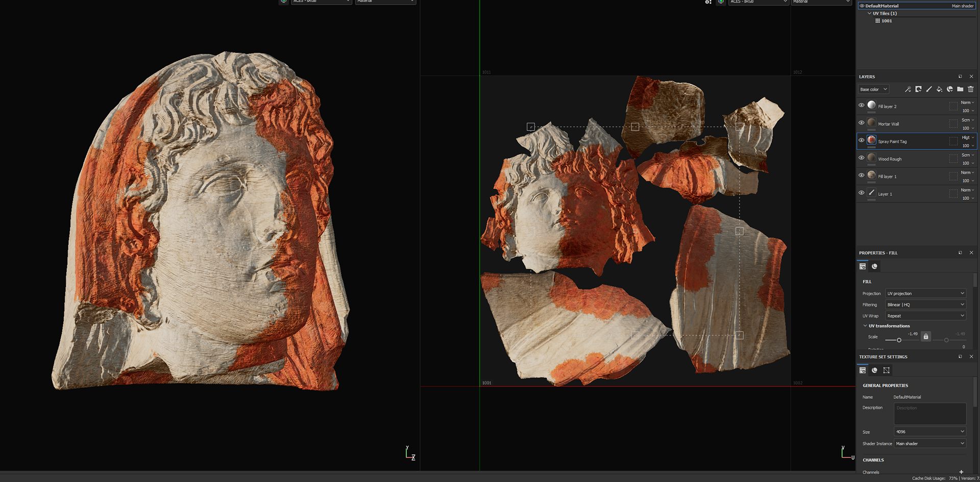Click the Description text field
The image size is (980, 482).
[930, 414]
